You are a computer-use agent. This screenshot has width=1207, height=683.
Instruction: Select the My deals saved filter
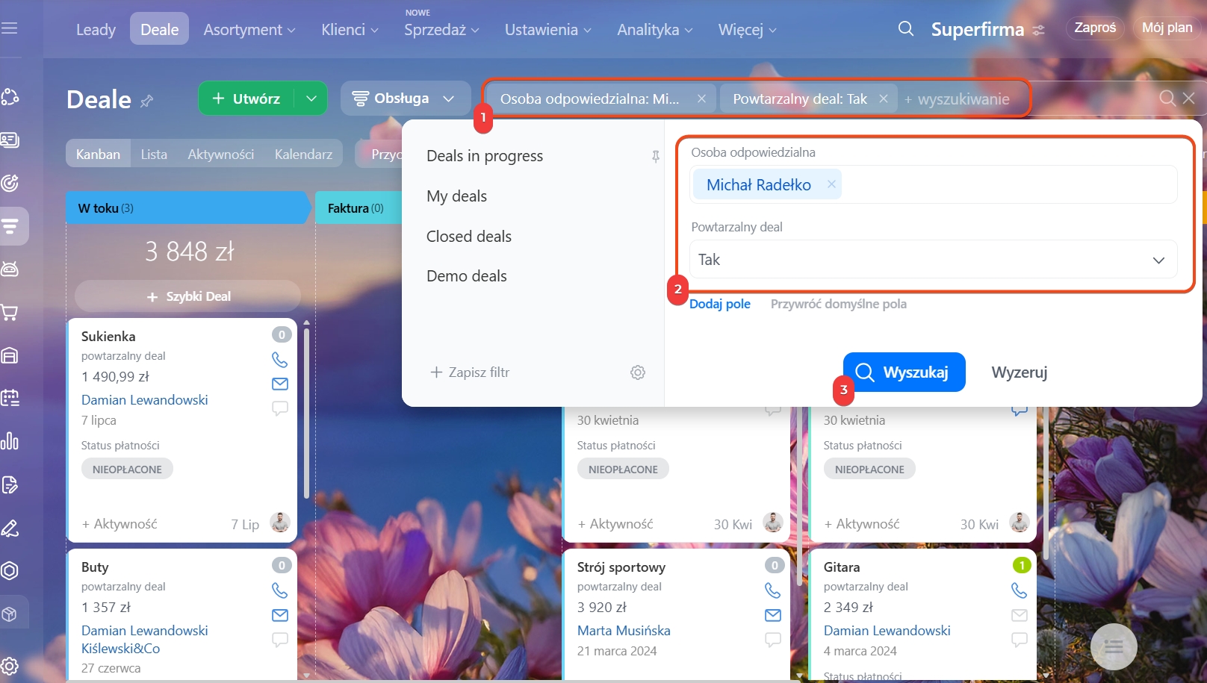(456, 196)
